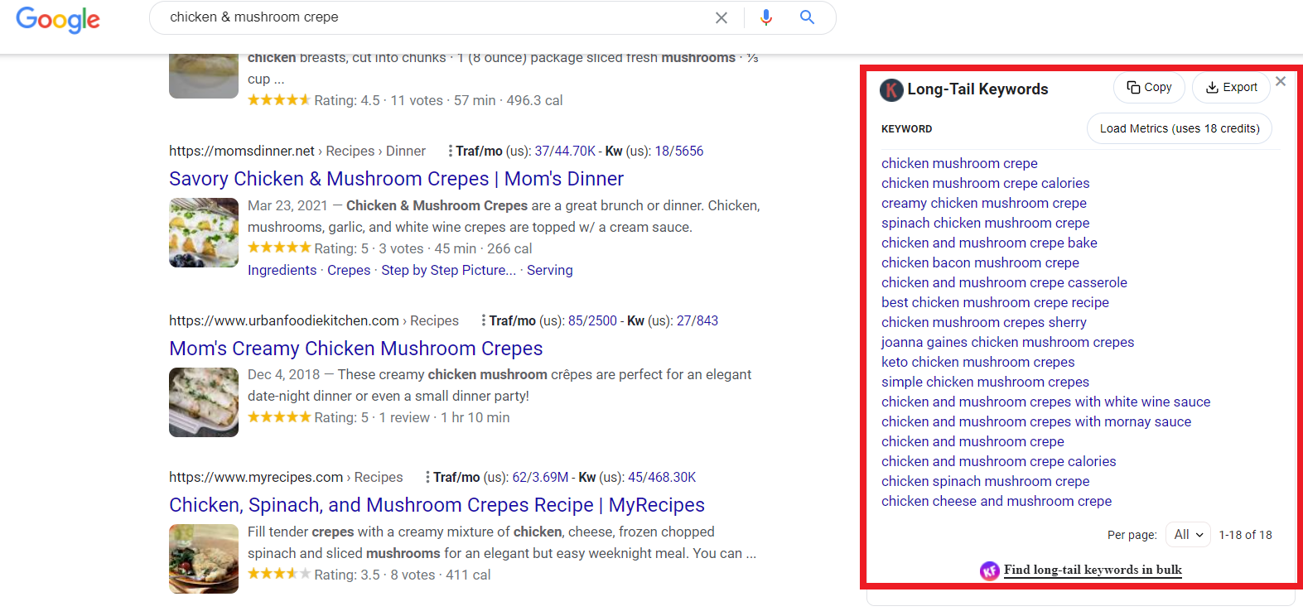Click the Mom's Creamy Chicken Crepes thumbnail

click(204, 402)
